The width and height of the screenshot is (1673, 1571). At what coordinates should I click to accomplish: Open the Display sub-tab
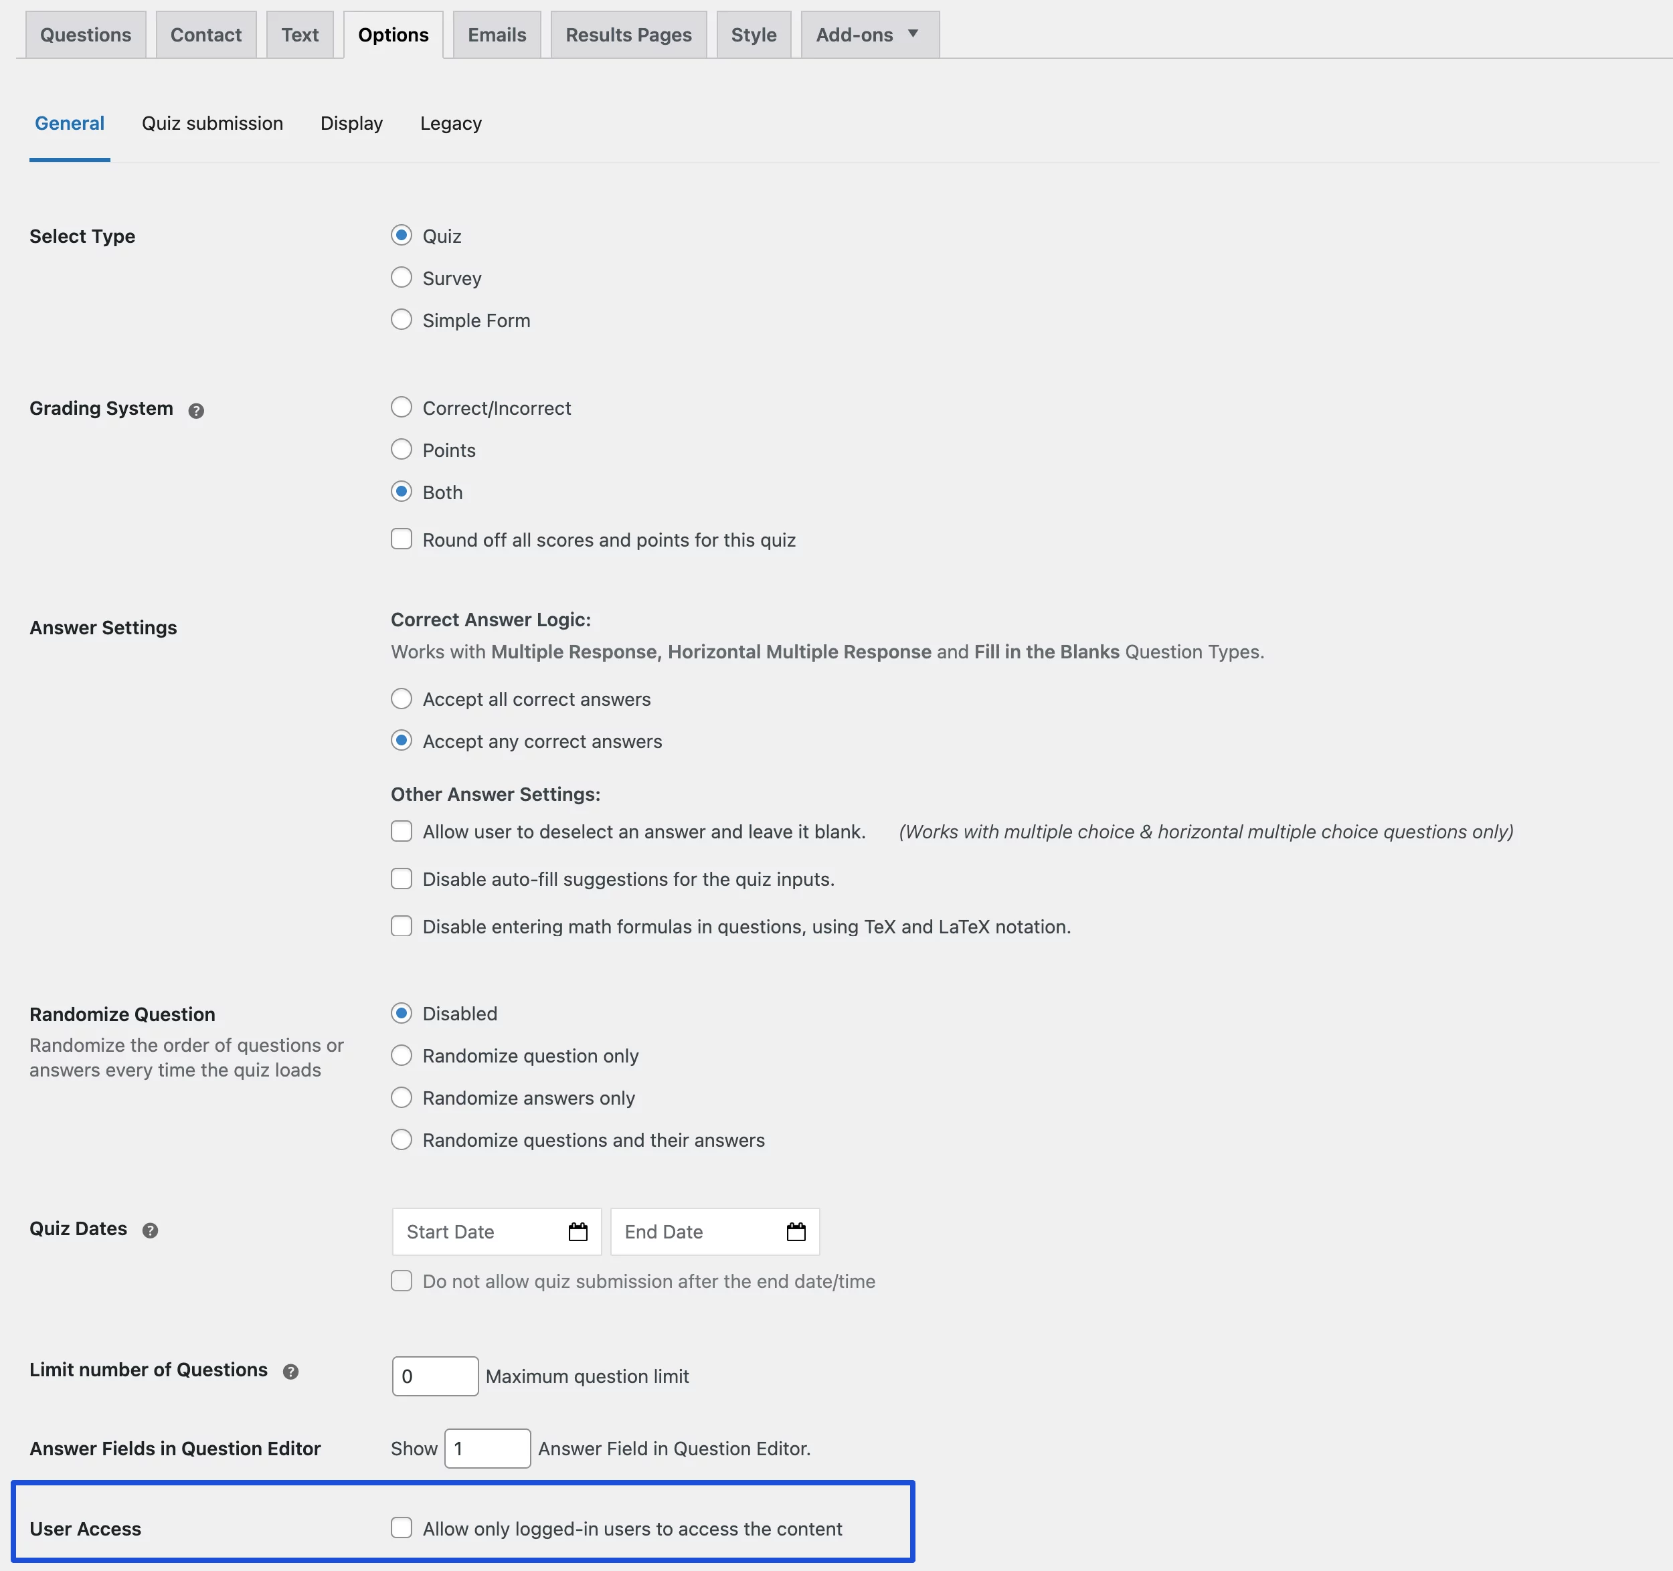click(351, 124)
